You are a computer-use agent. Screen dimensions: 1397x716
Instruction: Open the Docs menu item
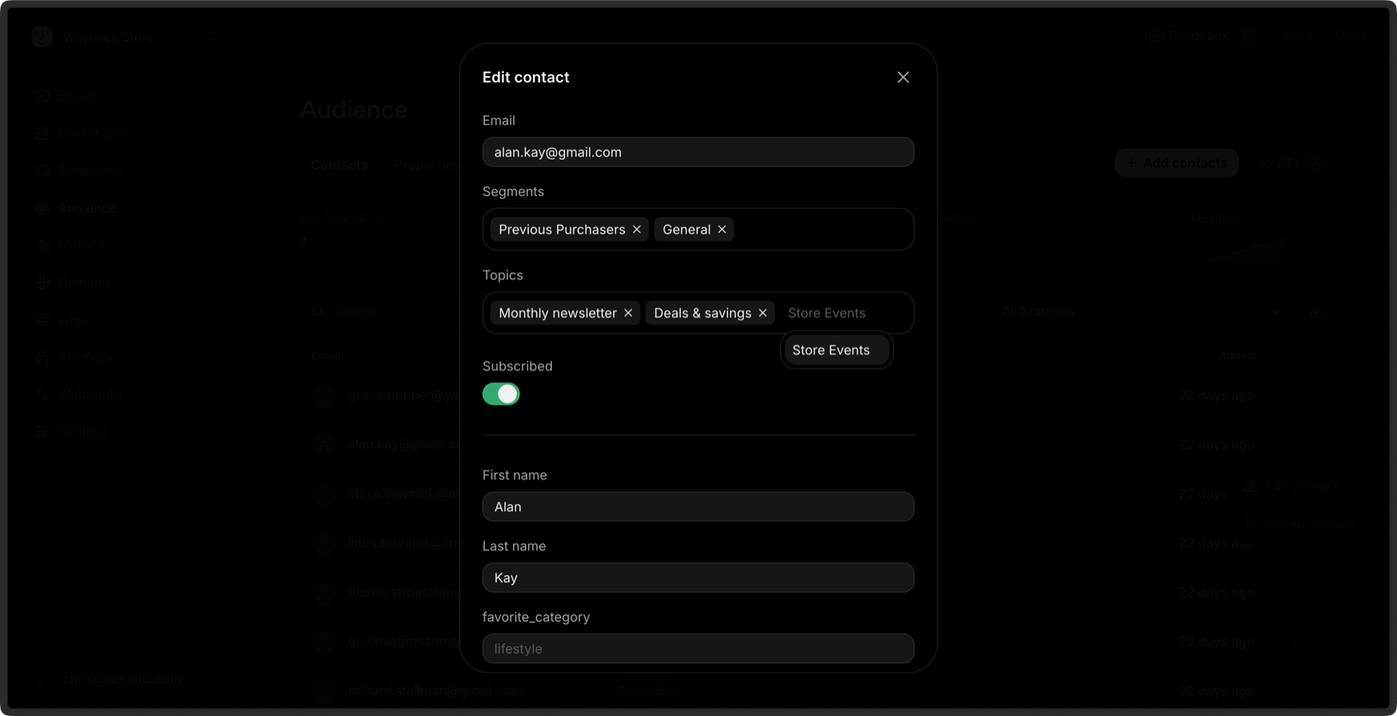pyautogui.click(x=1350, y=36)
